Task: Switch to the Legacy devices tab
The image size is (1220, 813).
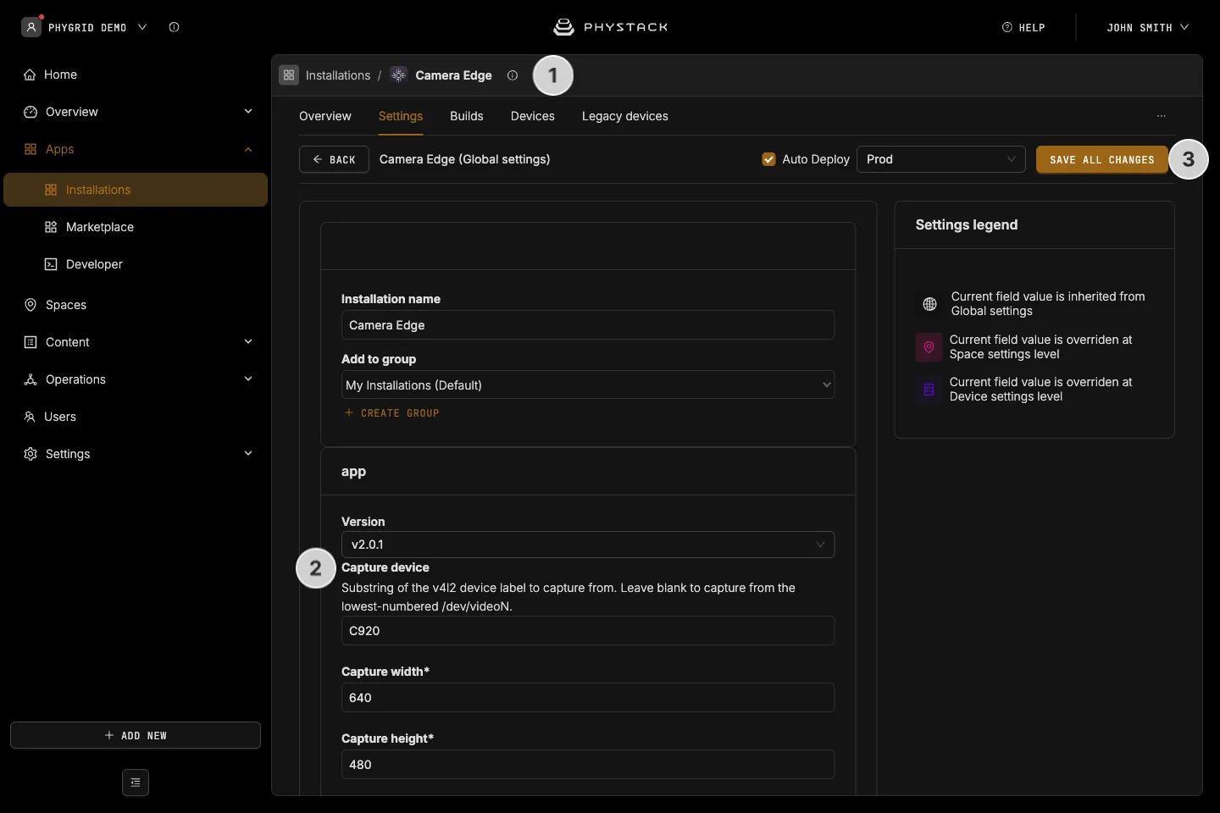Action: (625, 116)
